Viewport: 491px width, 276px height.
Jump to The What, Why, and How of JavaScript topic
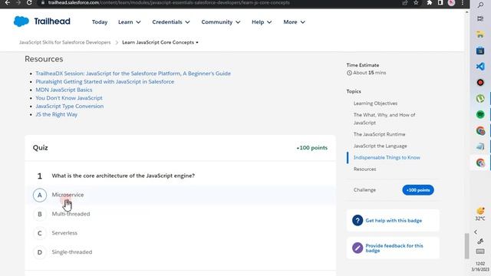point(384,119)
